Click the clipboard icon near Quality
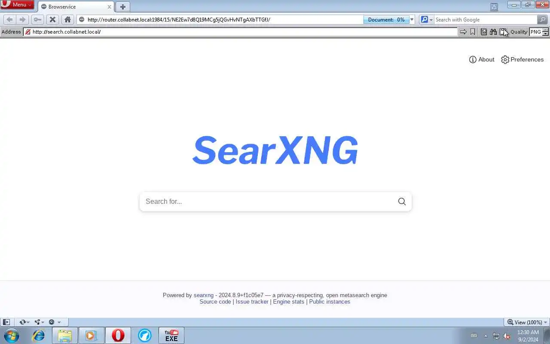The image size is (550, 344). coord(503,32)
